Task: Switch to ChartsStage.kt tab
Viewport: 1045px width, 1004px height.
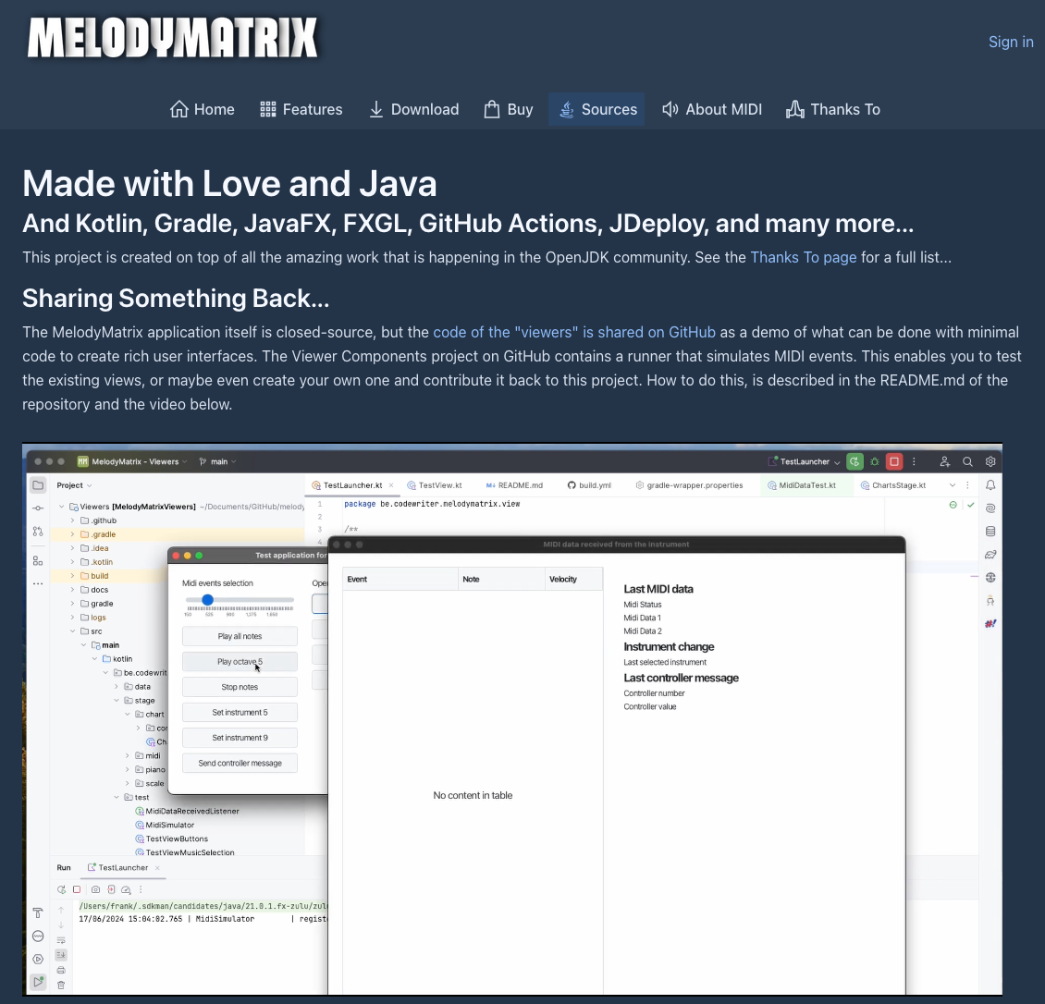Action: click(x=893, y=485)
